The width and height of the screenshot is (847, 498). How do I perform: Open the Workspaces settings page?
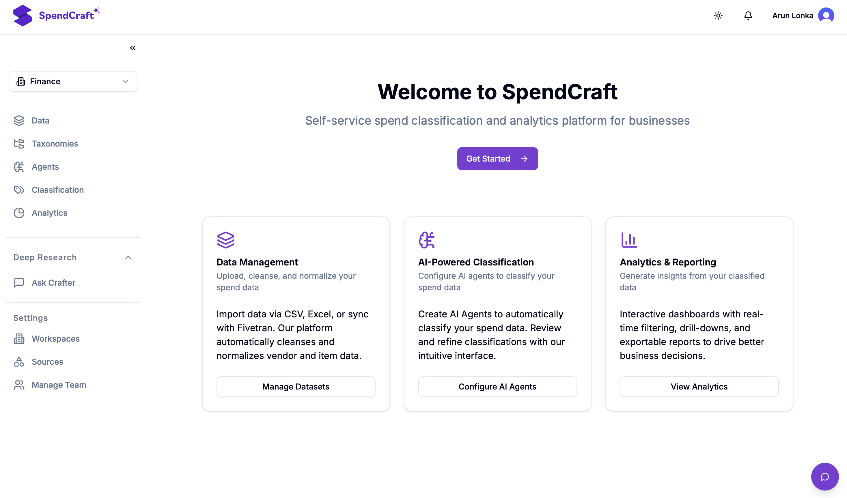[x=55, y=339]
